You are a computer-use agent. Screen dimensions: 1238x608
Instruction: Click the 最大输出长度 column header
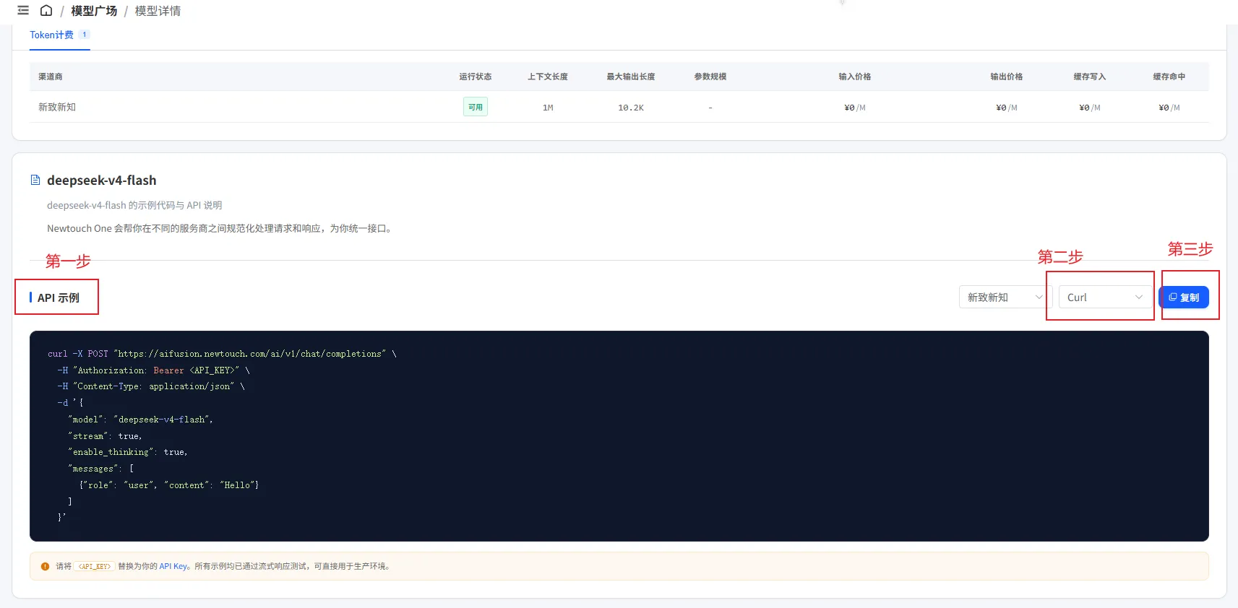click(x=631, y=77)
